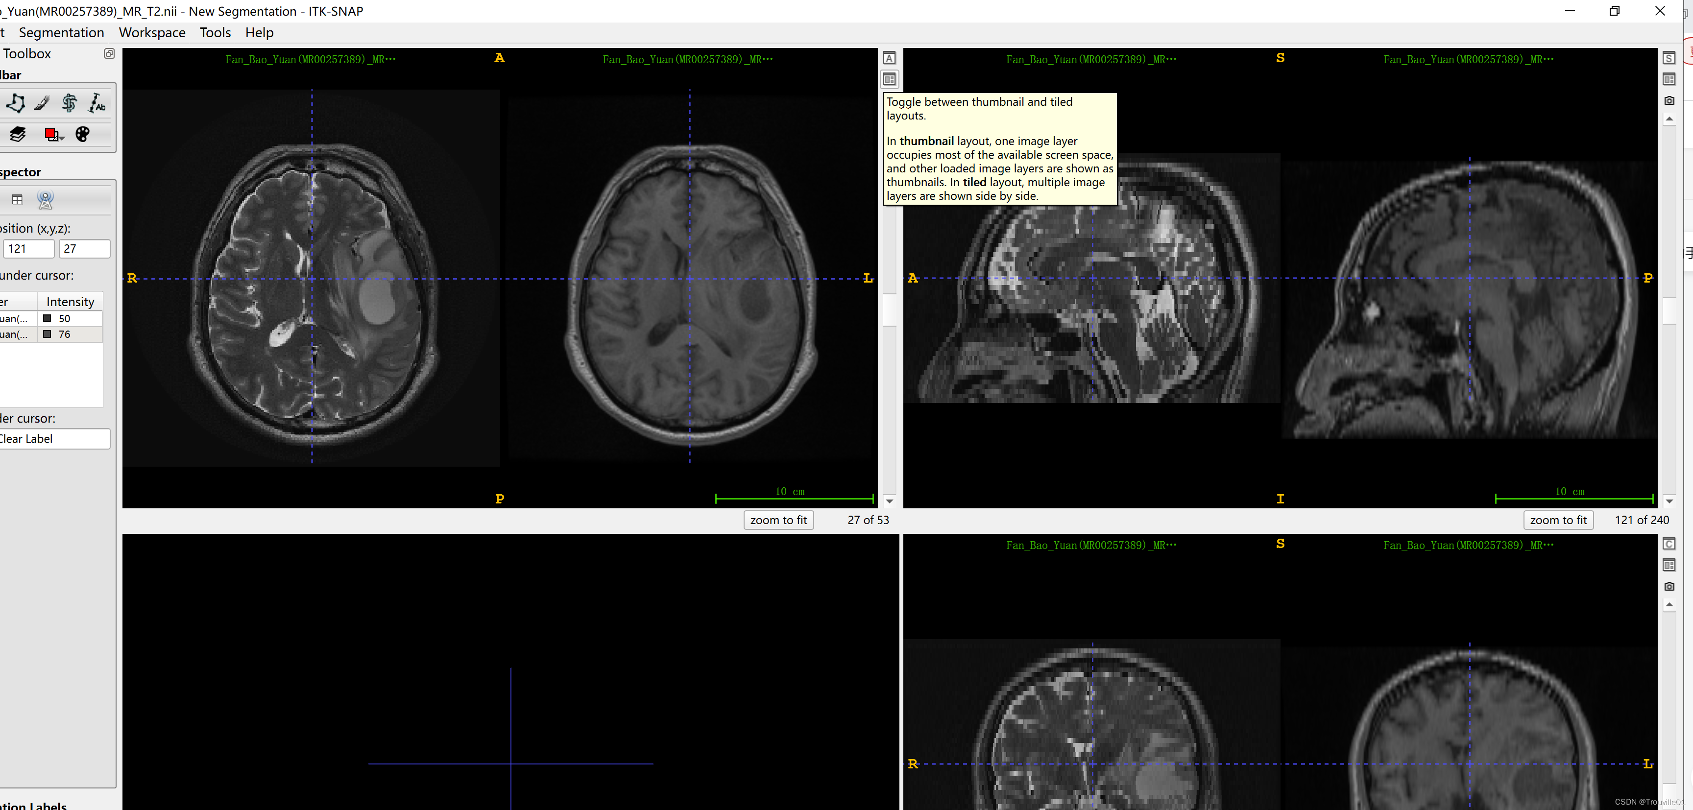The height and width of the screenshot is (810, 1693).
Task: Open the Layer Inspector stack icon
Action: pyautogui.click(x=18, y=135)
